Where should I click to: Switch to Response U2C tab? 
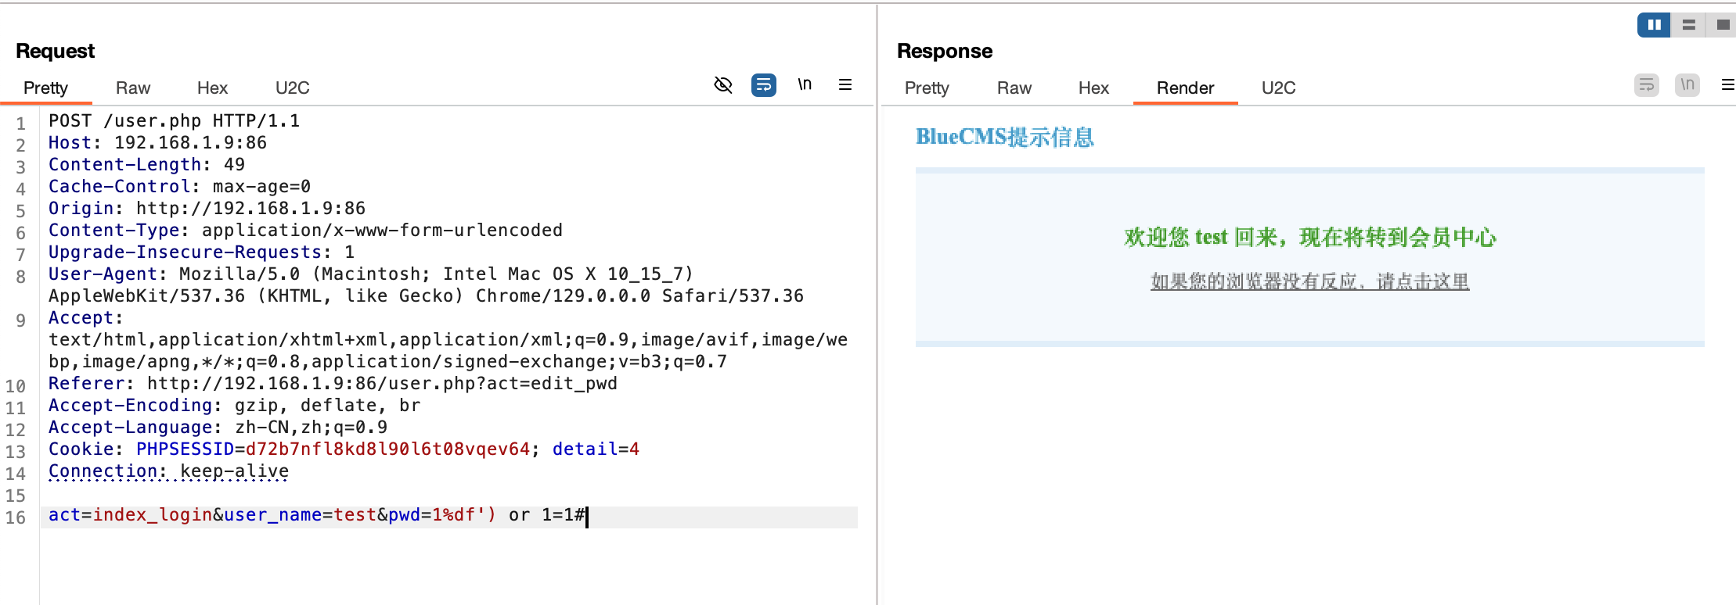click(1279, 88)
